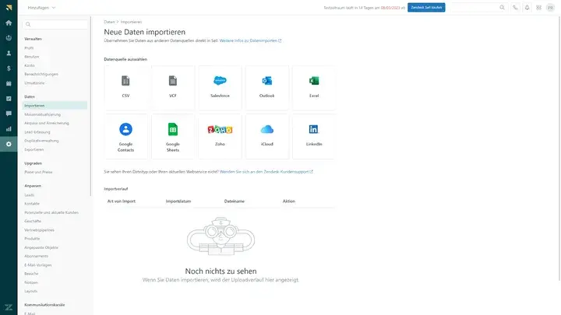Click the Zendesk Z icon at bottom

click(x=9, y=307)
